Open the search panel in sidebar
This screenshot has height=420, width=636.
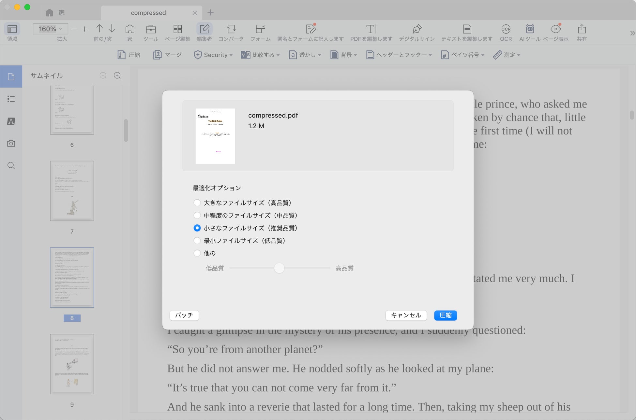[11, 165]
